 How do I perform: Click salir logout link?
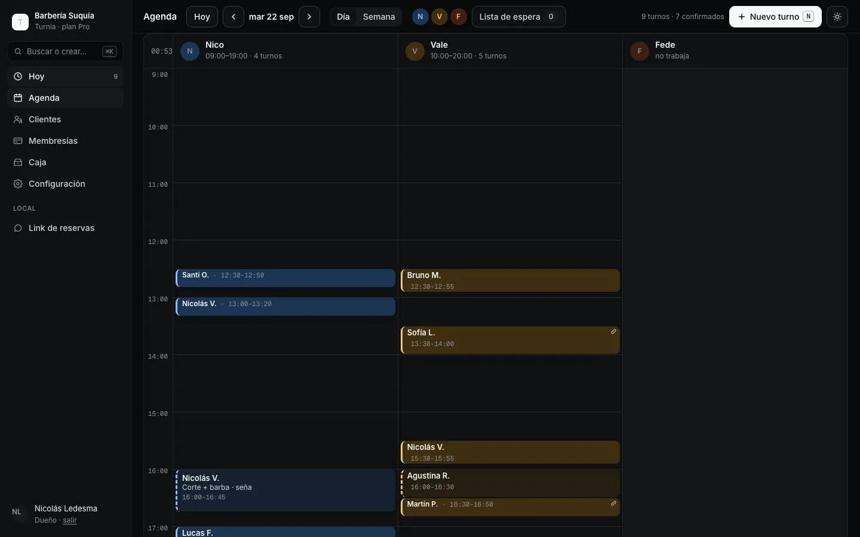pos(70,520)
